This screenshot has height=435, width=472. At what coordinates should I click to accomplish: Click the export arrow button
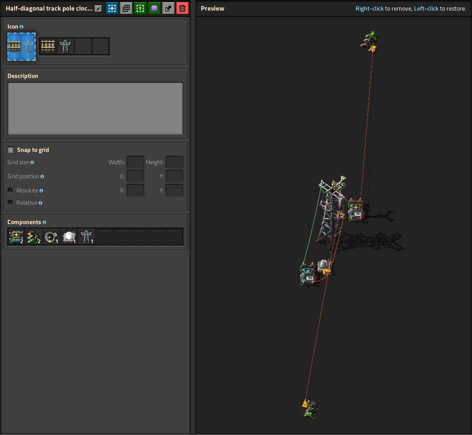coord(168,8)
